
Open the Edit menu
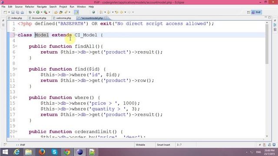10,6
